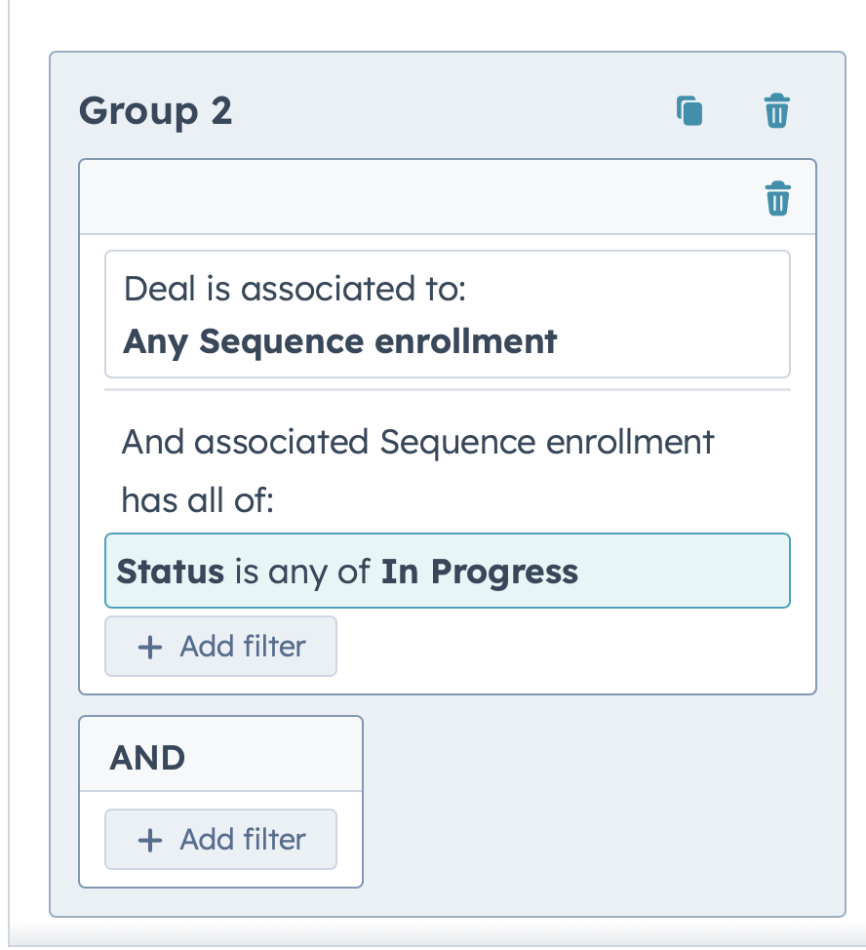This screenshot has height=950, width=866.
Task: Click the trash icon beside the duplicate icon
Action: coord(776,110)
